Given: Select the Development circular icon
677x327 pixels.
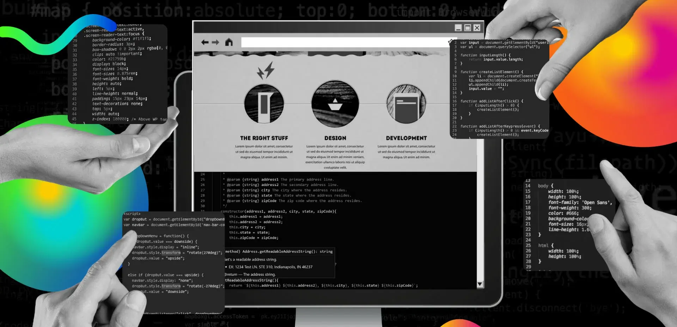Looking at the screenshot, I should (406, 104).
